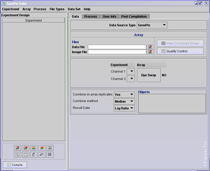Image resolution: width=210 pixels, height=171 pixels.
Task: Click the blank gray square icon
Action: pos(26,155)
